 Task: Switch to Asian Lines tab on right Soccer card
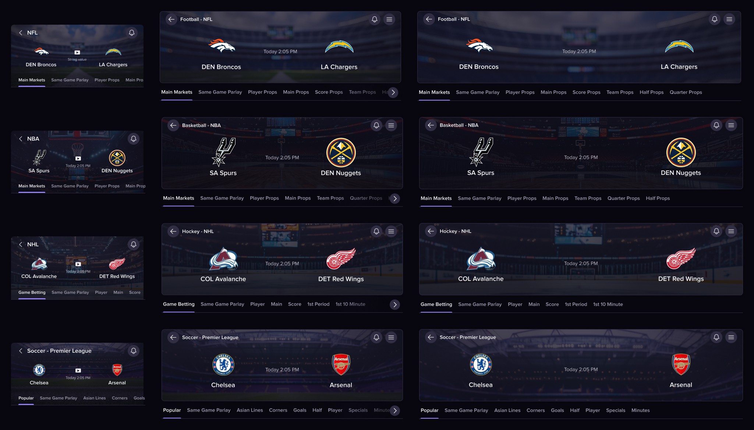pyautogui.click(x=507, y=410)
